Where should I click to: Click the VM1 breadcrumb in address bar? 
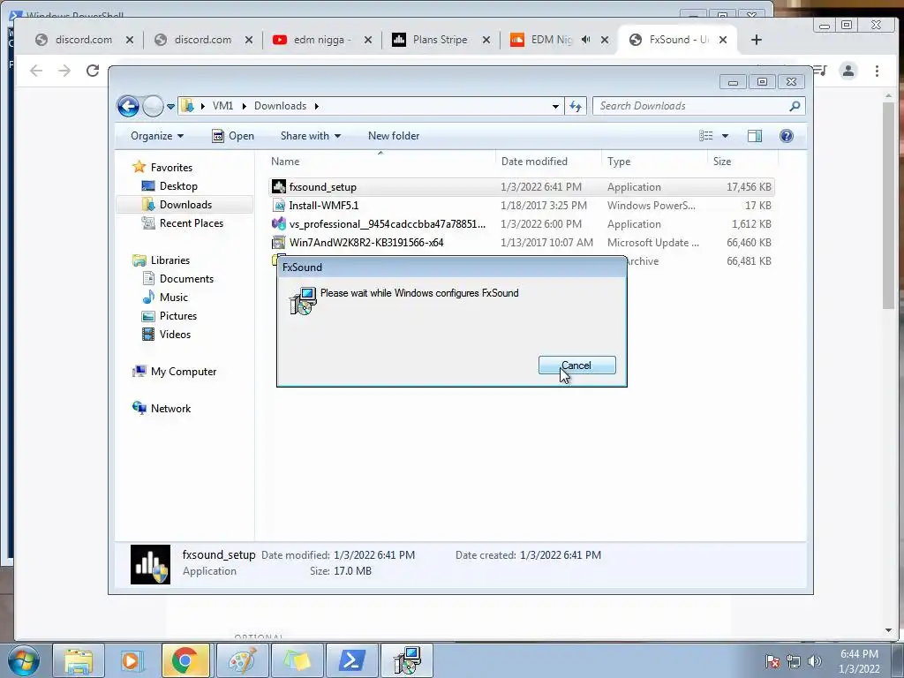tap(222, 106)
